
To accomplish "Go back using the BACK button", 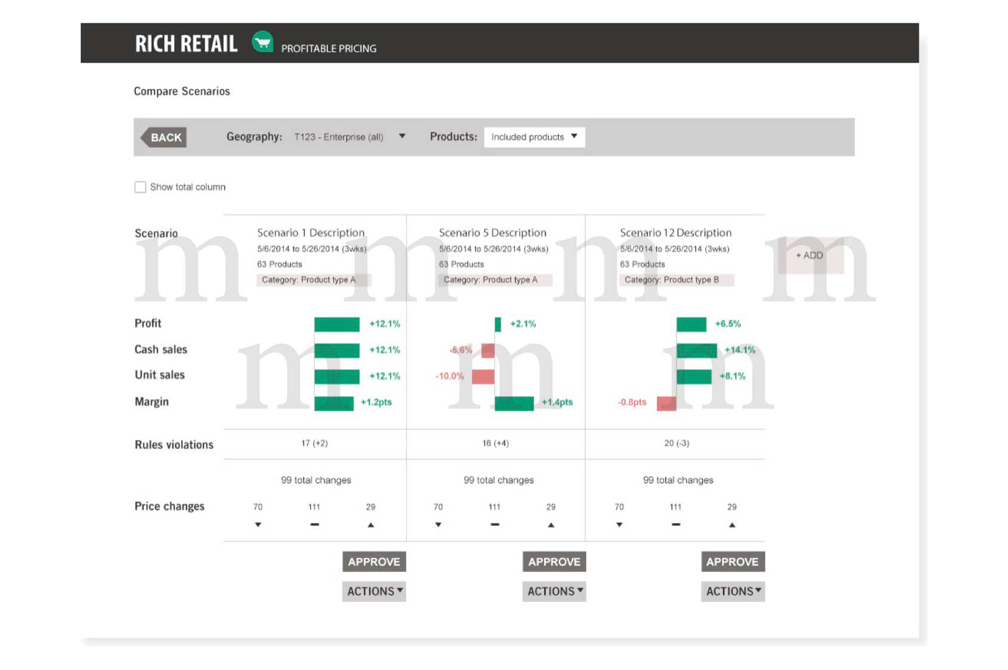I will [165, 138].
